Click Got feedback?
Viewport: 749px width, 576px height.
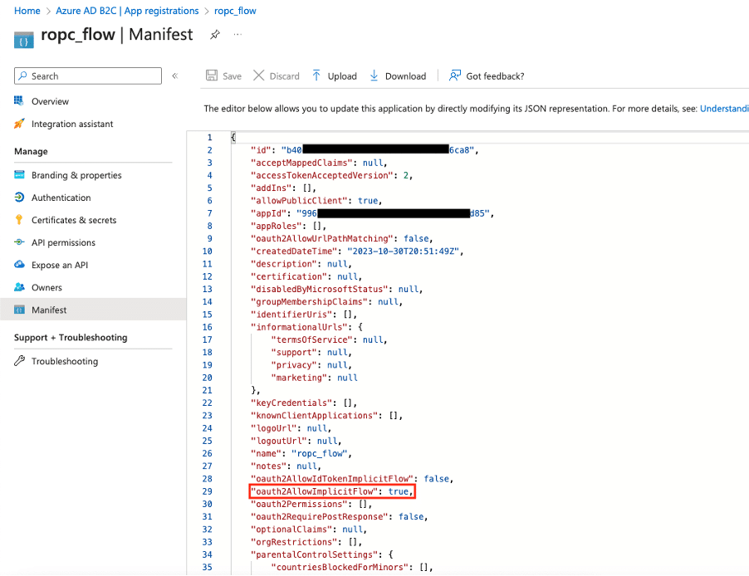pos(487,76)
